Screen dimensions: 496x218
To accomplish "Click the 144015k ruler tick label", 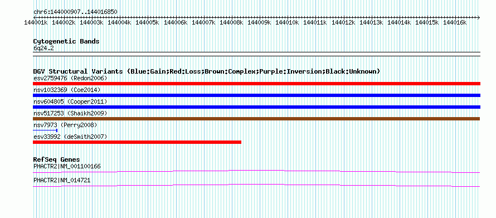I will click(427, 22).
